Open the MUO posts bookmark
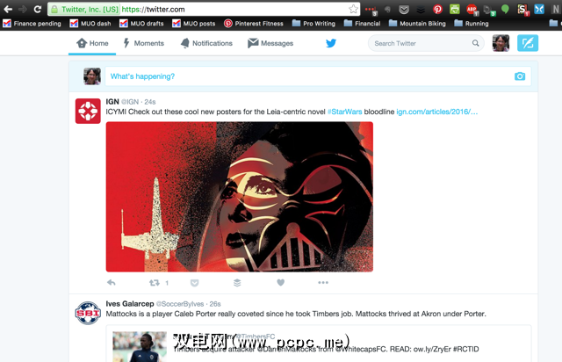 194,24
